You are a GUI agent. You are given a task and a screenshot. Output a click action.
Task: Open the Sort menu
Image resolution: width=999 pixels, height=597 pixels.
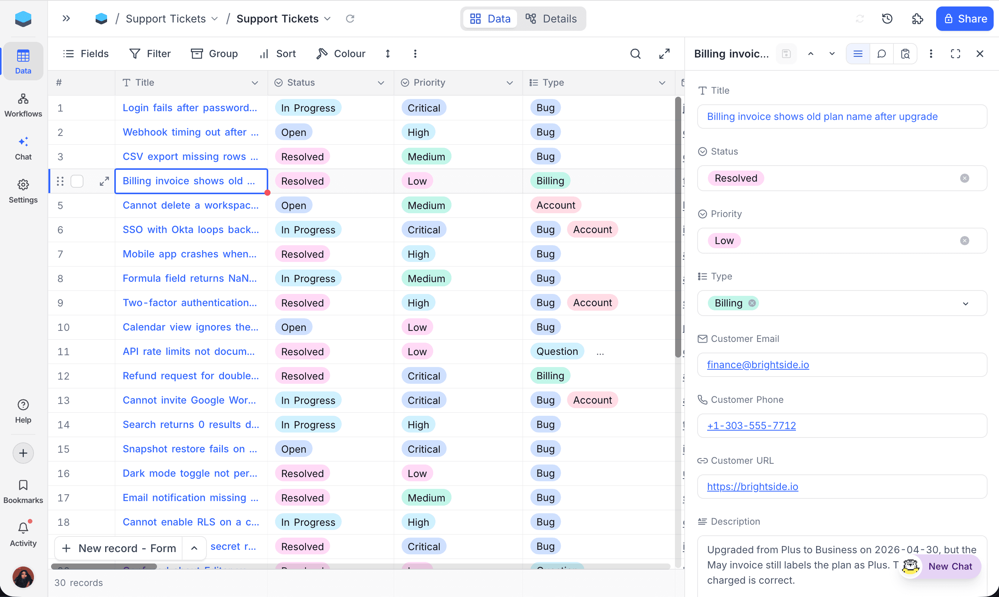pyautogui.click(x=278, y=54)
